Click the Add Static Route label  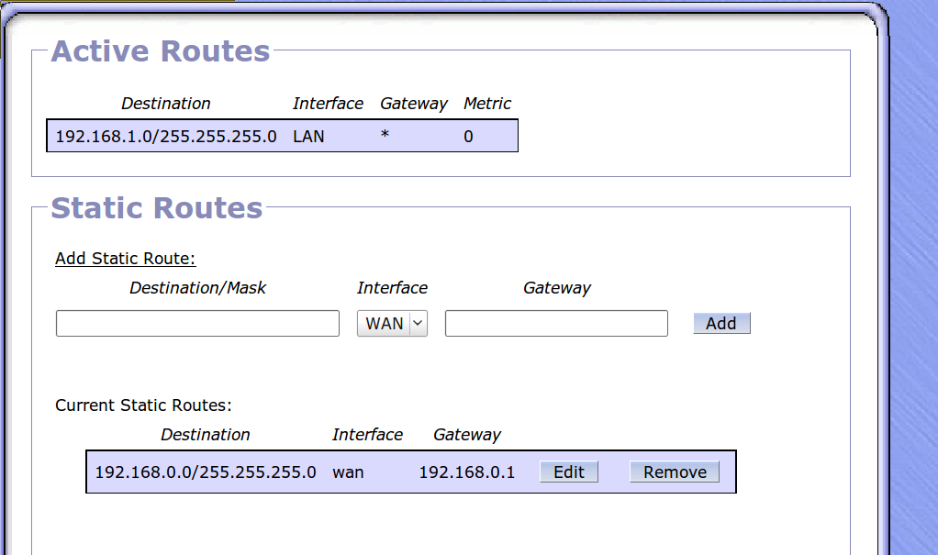tap(126, 259)
